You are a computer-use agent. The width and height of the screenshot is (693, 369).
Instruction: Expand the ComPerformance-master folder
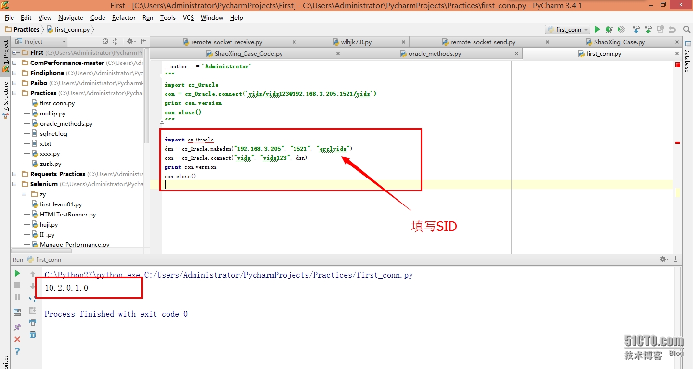click(x=14, y=63)
